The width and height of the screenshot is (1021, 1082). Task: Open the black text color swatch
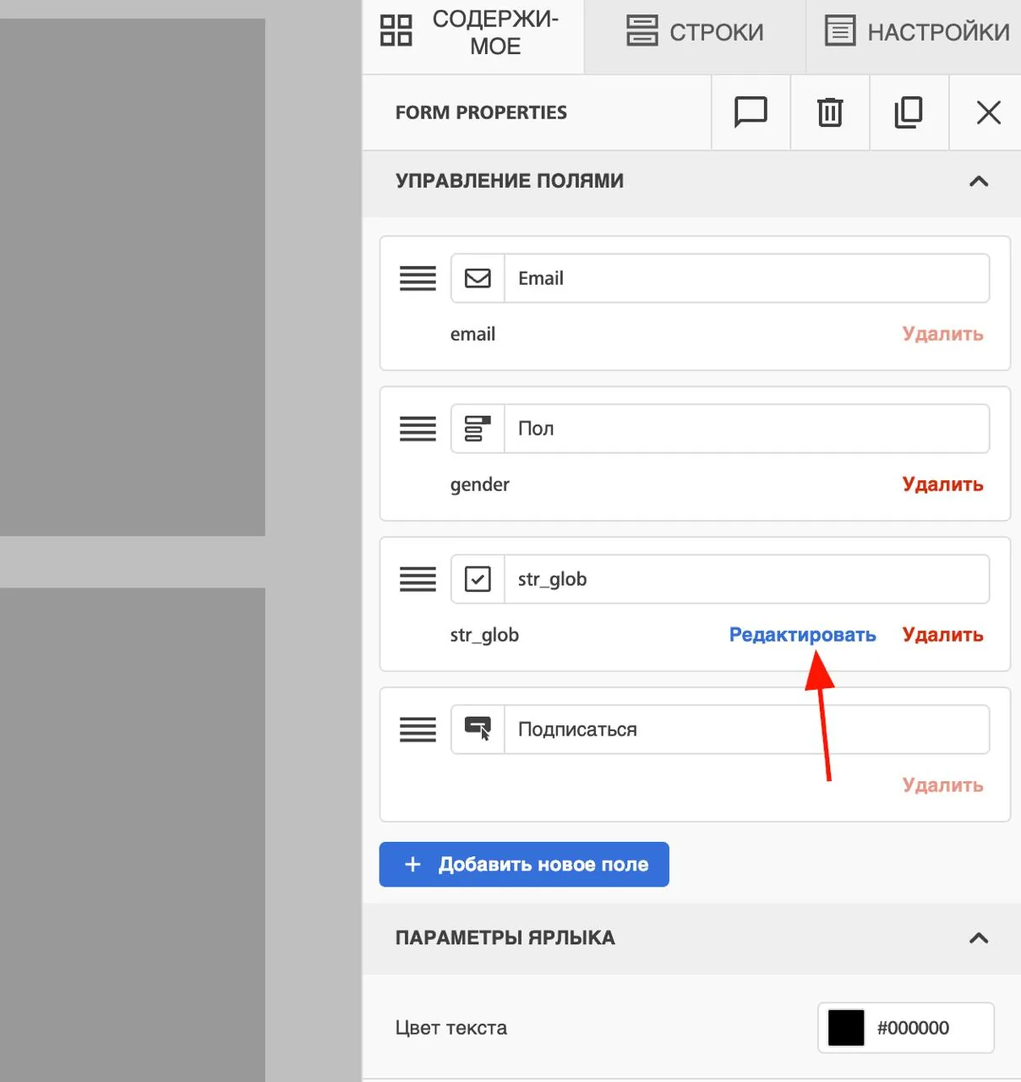point(846,1028)
